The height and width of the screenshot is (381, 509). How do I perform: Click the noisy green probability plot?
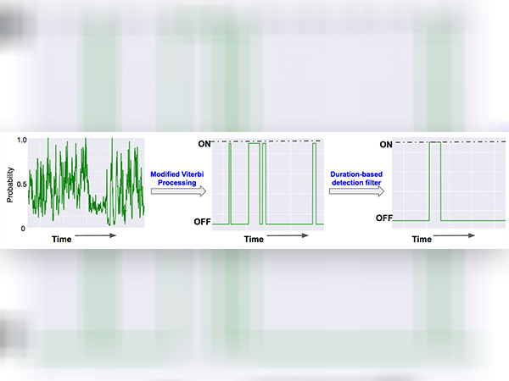[85, 182]
